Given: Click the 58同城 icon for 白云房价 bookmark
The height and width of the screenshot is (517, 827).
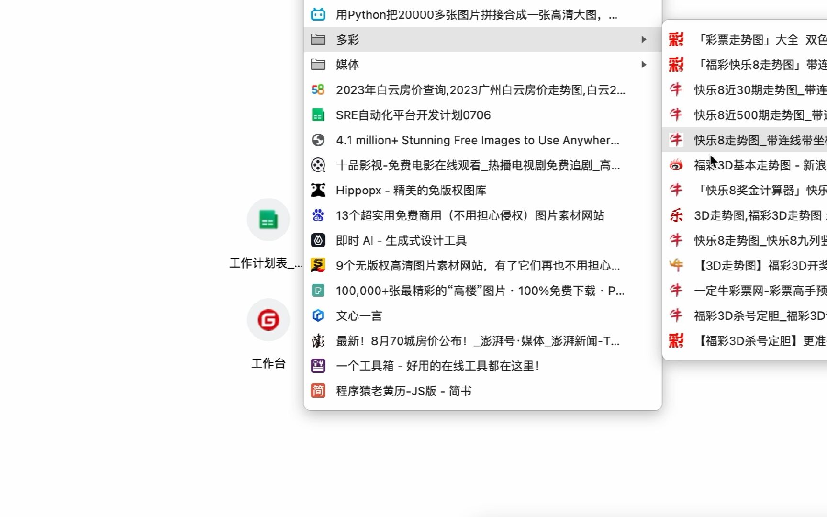Looking at the screenshot, I should click(317, 90).
